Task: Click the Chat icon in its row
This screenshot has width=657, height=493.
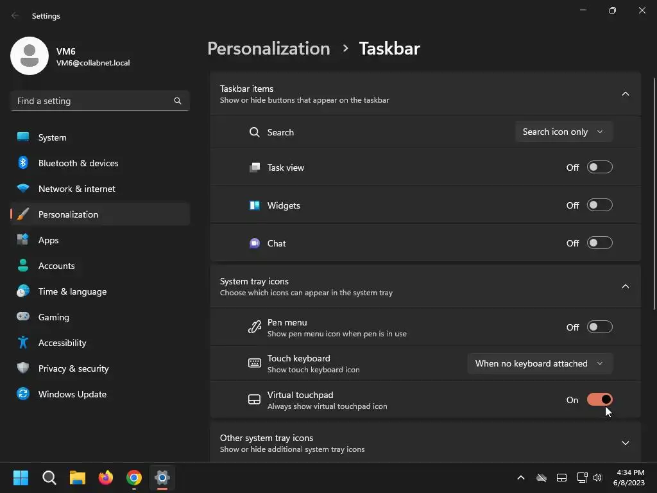Action: (254, 243)
